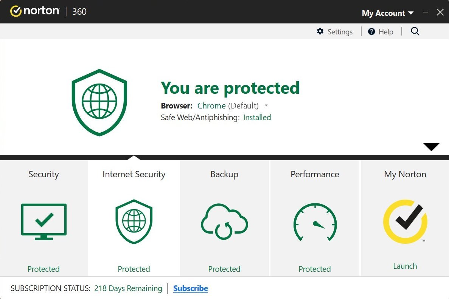The height and width of the screenshot is (299, 449).
Task: Select the Backup cloud icon
Action: point(224,222)
